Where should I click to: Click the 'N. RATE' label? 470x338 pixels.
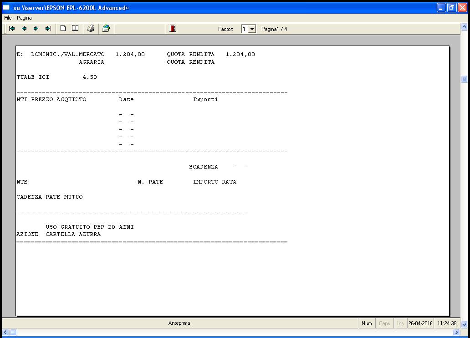pos(150,182)
